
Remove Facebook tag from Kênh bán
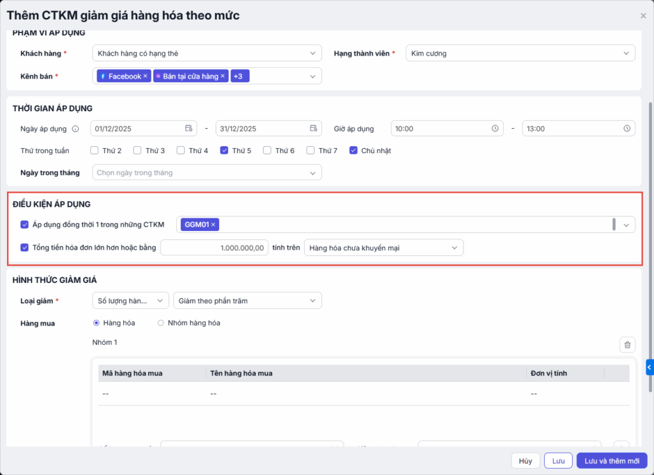click(145, 77)
